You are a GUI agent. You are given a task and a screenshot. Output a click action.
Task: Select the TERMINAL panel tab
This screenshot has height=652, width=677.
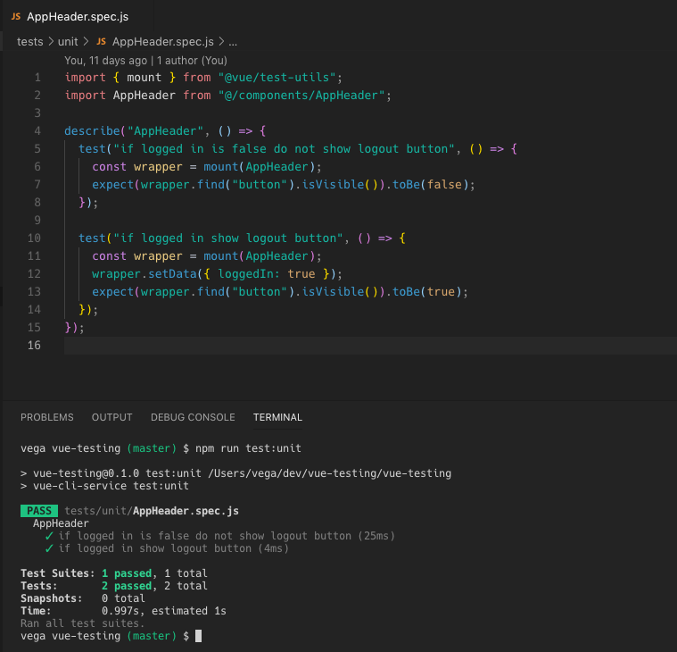[277, 417]
